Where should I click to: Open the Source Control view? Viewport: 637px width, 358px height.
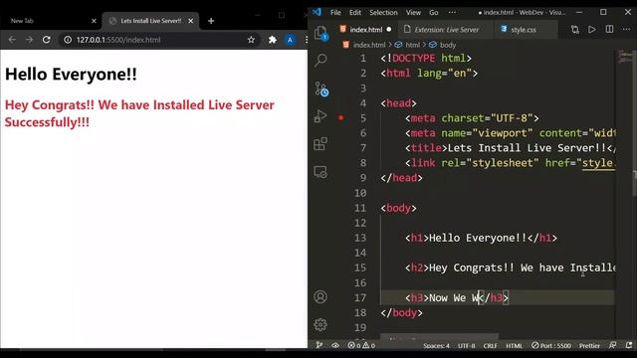coord(320,89)
